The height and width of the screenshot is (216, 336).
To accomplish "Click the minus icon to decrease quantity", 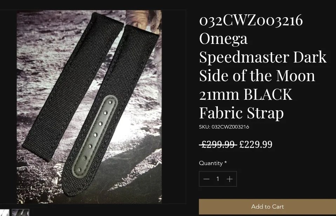I will click(206, 179).
